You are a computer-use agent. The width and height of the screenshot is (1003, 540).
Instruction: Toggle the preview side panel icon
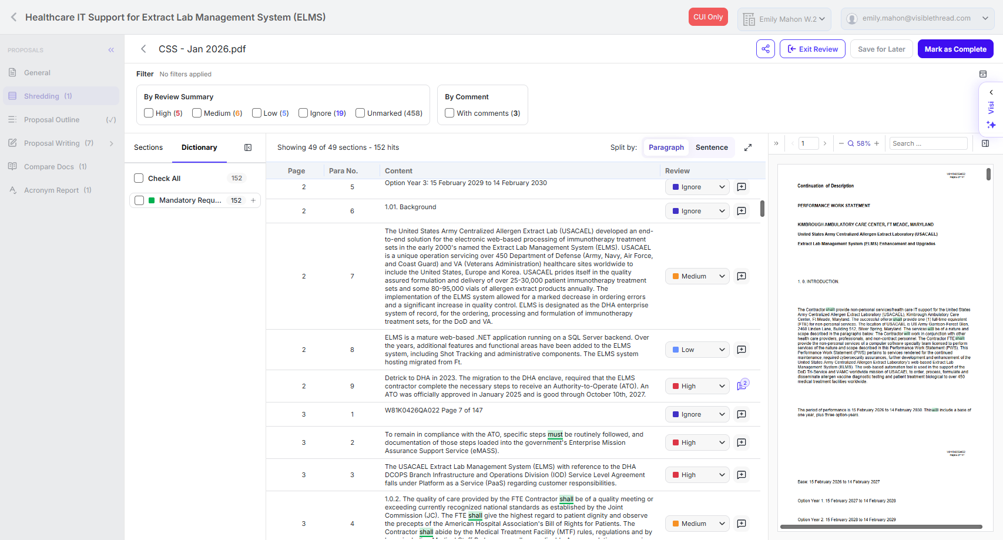[985, 143]
